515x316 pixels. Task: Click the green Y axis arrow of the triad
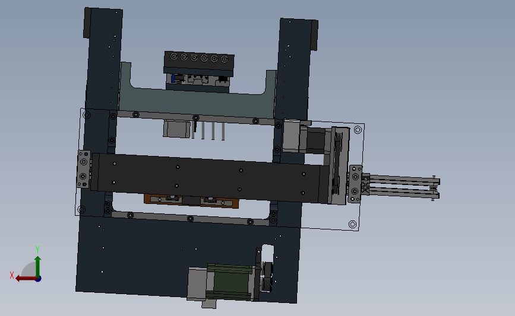pos(38,267)
